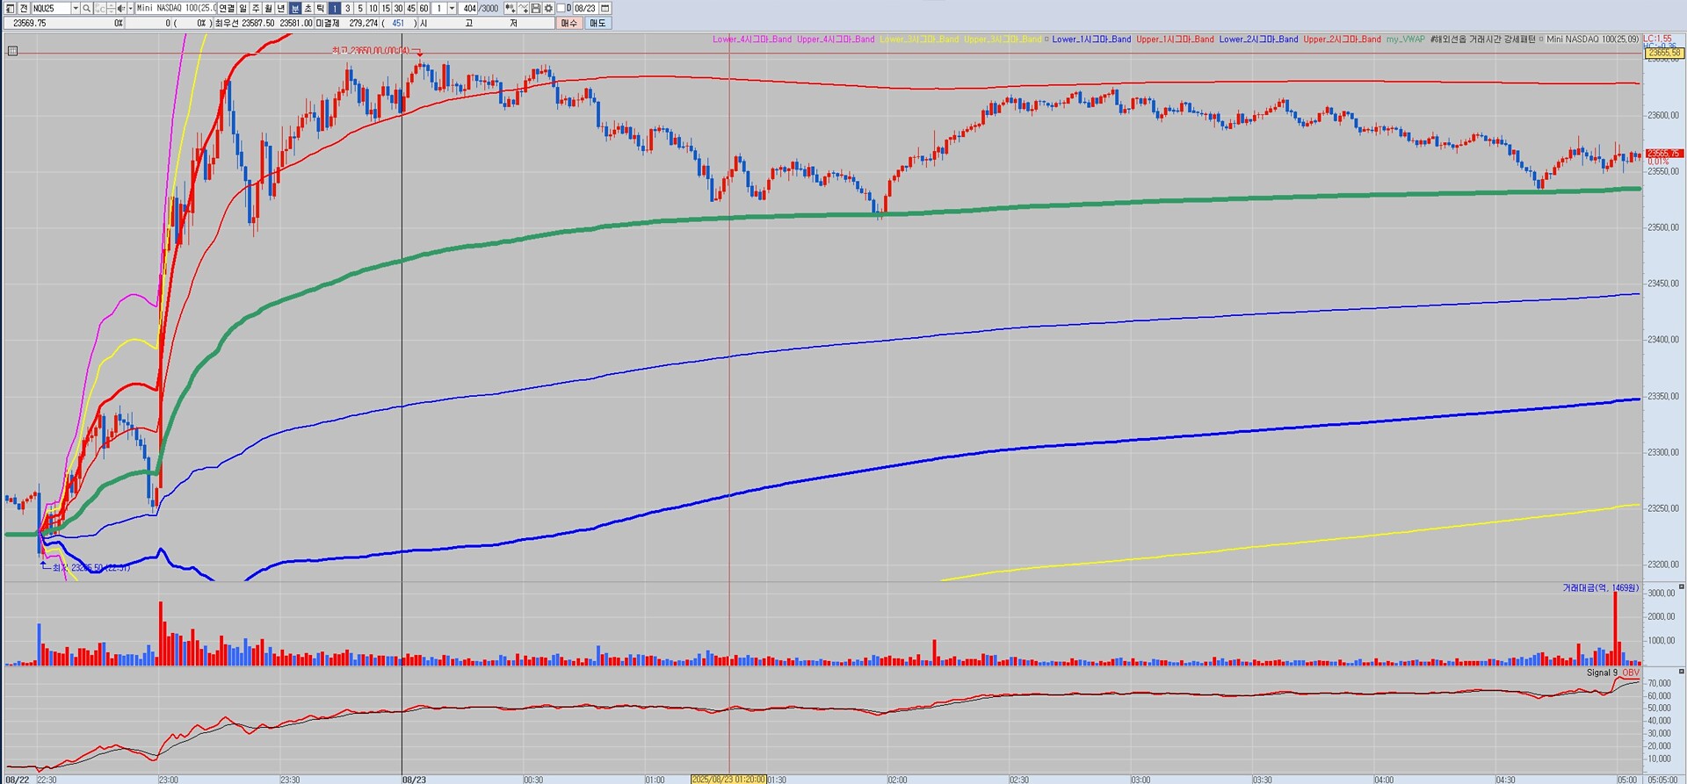Viewport: 1687px width, 784px height.
Task: Click the 매수 buy button
Action: coord(568,23)
